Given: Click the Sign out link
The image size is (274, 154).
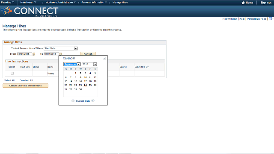Looking at the screenshot, I should click(x=266, y=3).
